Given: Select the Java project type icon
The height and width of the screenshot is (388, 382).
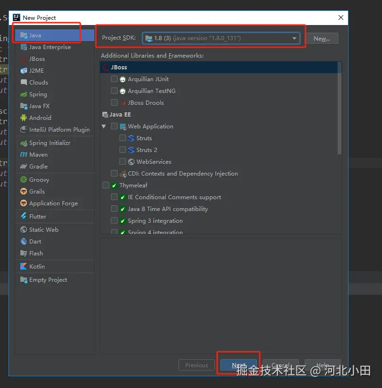Looking at the screenshot, I should click(x=24, y=35).
